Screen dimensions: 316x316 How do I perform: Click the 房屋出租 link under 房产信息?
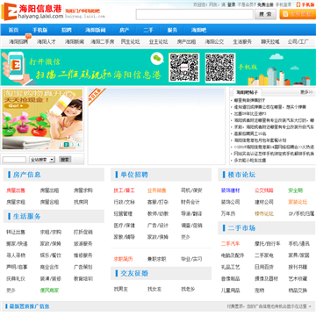click(x=49, y=190)
